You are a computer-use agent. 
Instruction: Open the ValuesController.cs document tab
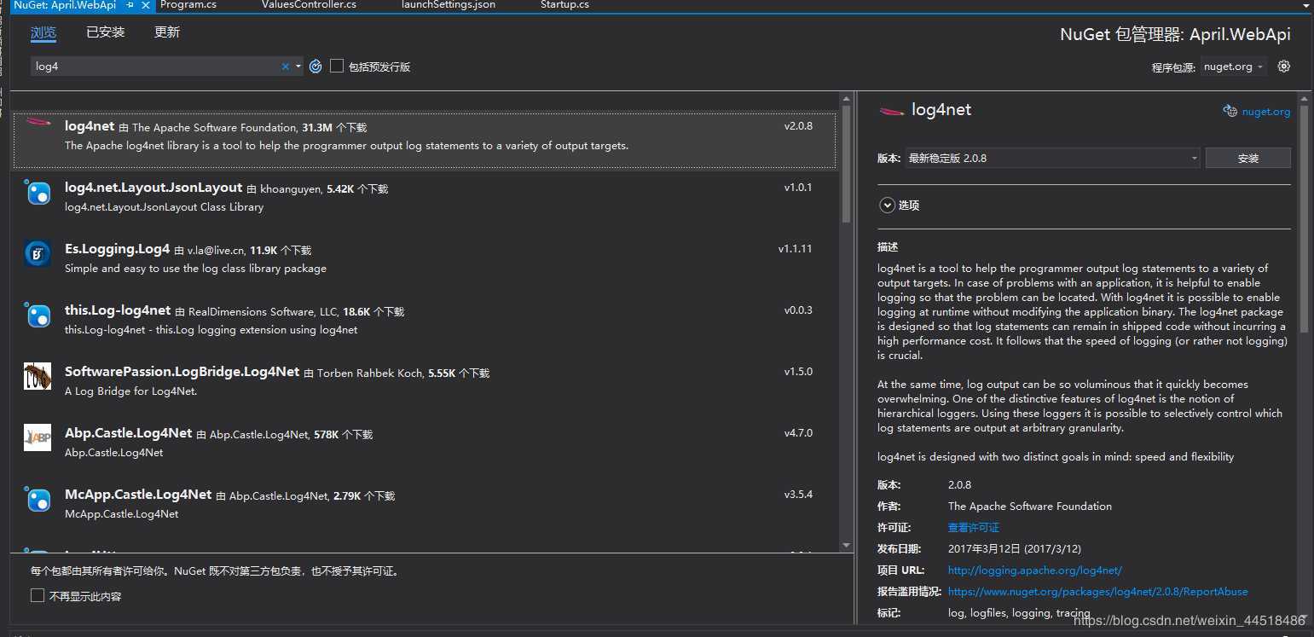[x=309, y=5]
